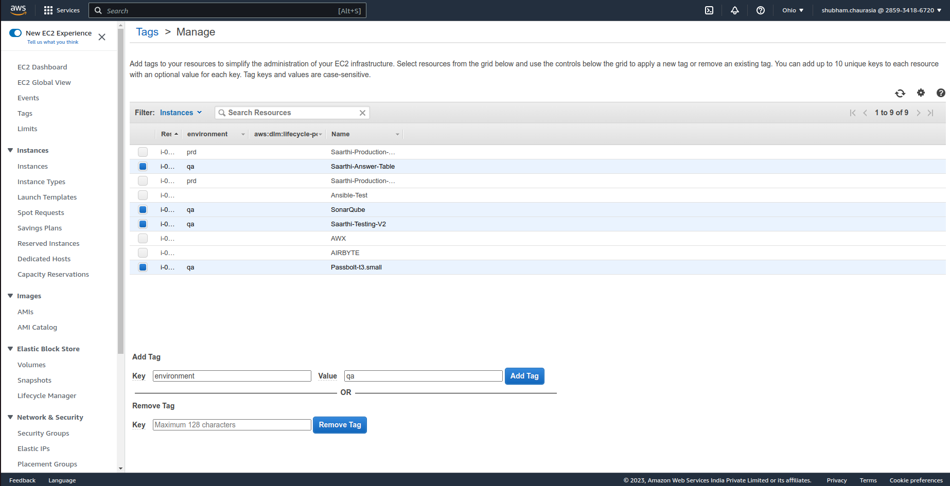Toggle the New EC2 Experience switch
The image size is (950, 486).
pos(15,33)
